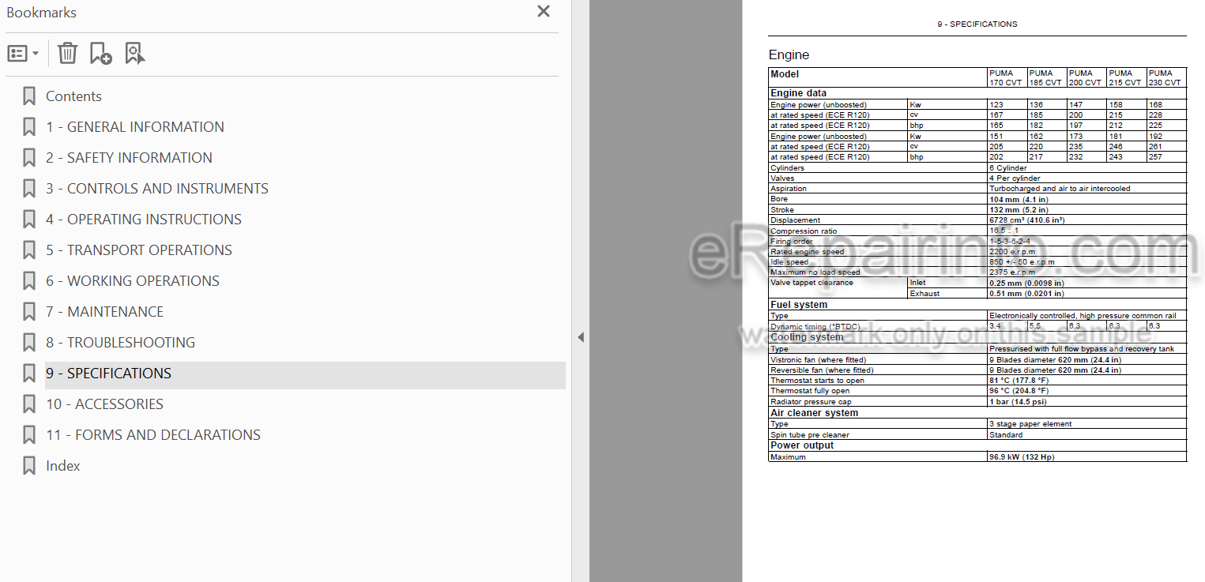Viewport: 1205px width, 582px height.
Task: Click the Power output section heading
Action: click(802, 445)
